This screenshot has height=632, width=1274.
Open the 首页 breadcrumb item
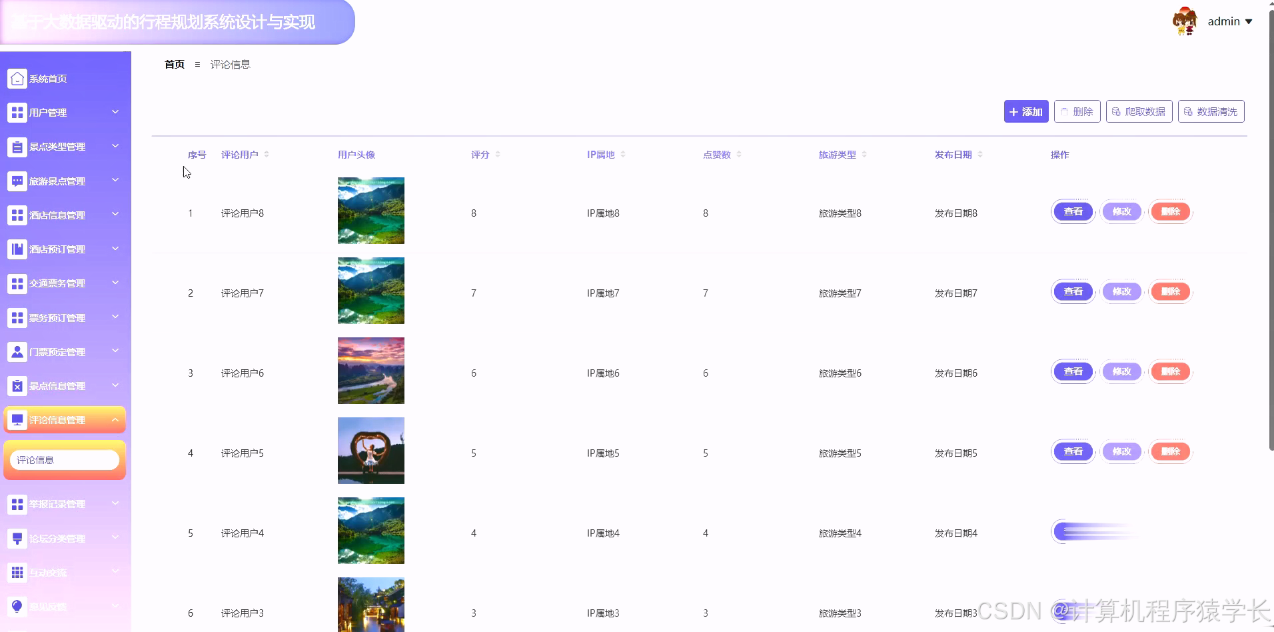(x=174, y=64)
